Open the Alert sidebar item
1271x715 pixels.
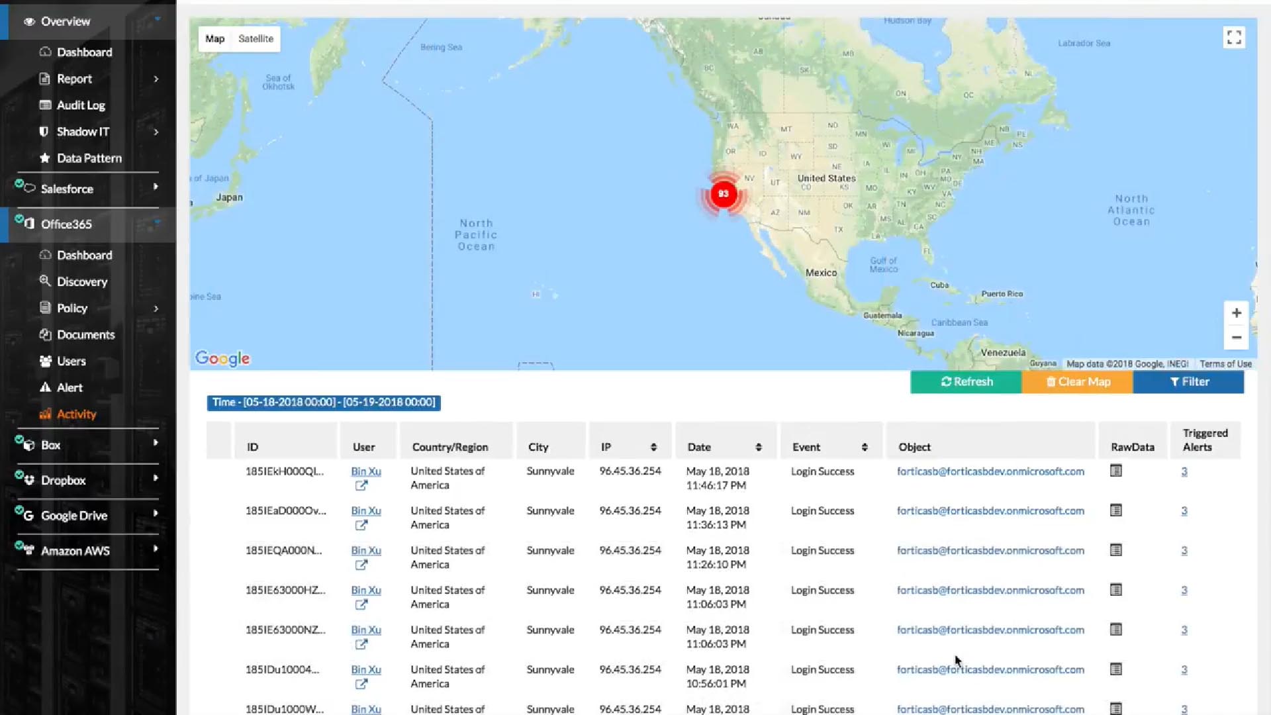pyautogui.click(x=70, y=388)
